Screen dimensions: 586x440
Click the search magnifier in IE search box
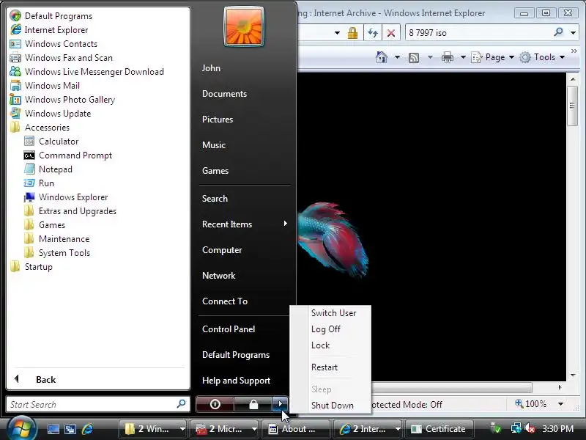coord(558,32)
